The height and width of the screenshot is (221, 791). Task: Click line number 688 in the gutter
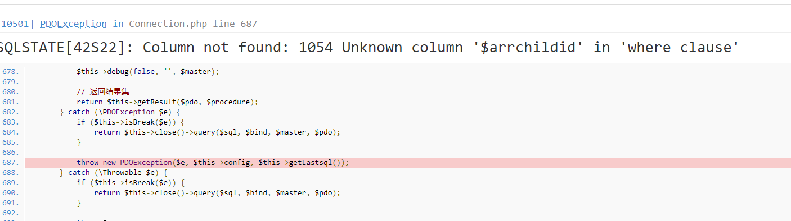pyautogui.click(x=10, y=173)
